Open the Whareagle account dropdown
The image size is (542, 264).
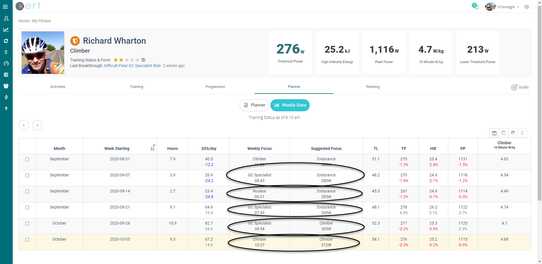507,7
